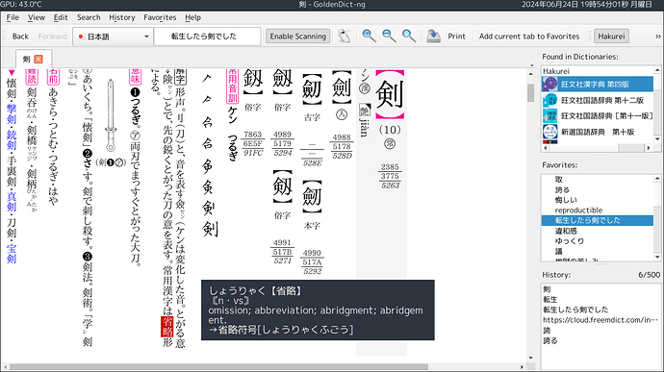Image resolution: width=664 pixels, height=372 pixels.
Task: Click the dictionaries list horizontal scrollbar
Action: 597,148
